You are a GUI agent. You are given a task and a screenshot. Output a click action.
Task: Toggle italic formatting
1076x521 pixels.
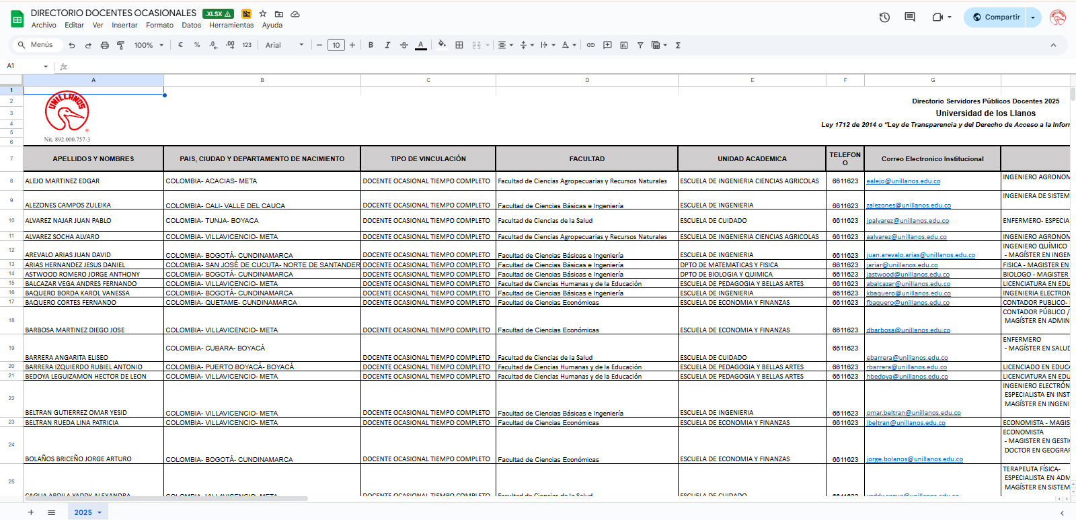click(387, 45)
